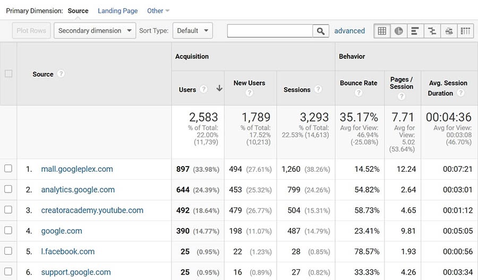
Task: Select Source primary dimension
Action: pyautogui.click(x=78, y=11)
